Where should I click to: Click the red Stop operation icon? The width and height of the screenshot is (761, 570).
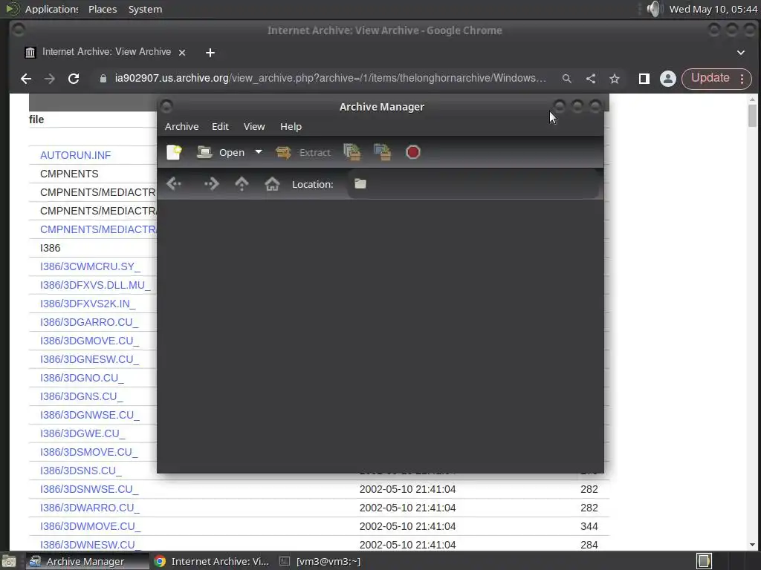tap(412, 152)
